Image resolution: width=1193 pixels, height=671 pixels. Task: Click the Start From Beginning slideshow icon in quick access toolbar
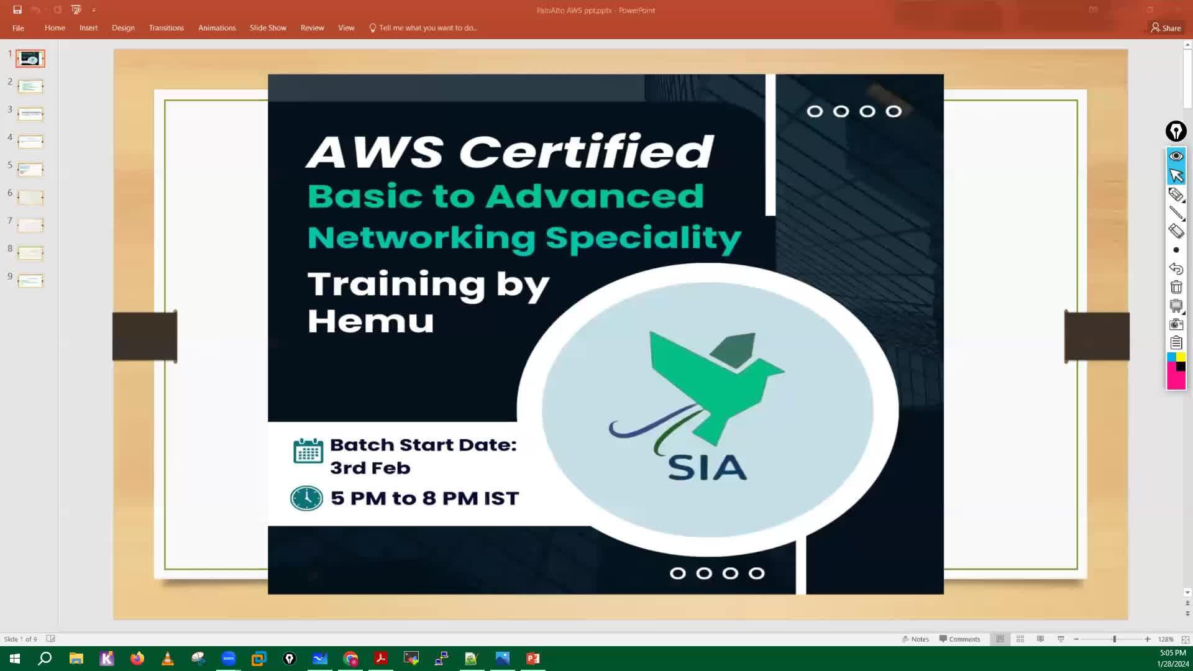[x=76, y=9]
